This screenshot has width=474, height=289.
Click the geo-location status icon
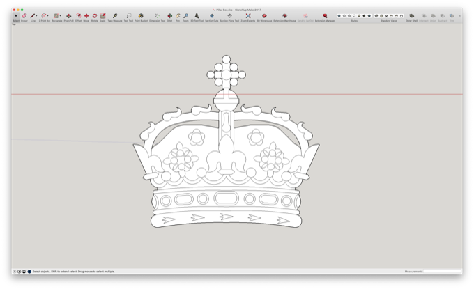tap(29, 272)
